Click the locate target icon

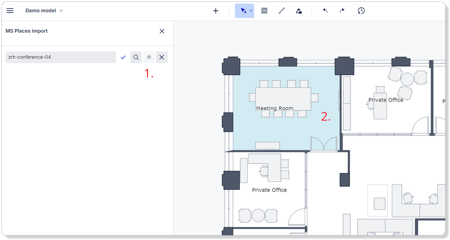(149, 57)
